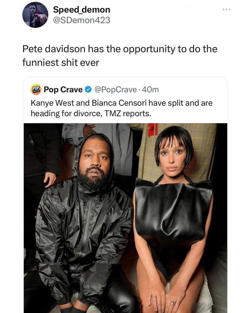Click the ring on the woman's hand
The width and height of the screenshot is (251, 313).
click(x=172, y=303)
